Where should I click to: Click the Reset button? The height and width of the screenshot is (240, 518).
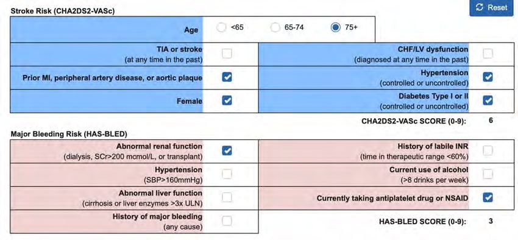click(x=492, y=8)
